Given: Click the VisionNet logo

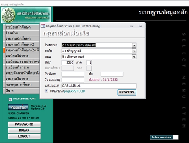Looking at the screenshot, I should click(18, 107).
